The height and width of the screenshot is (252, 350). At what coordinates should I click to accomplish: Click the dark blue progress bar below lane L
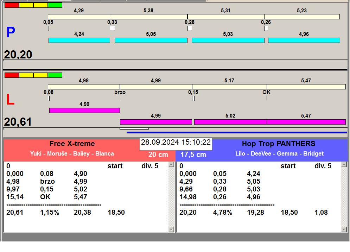236,133
